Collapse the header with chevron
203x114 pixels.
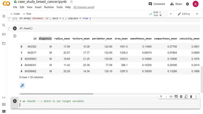(197, 14)
